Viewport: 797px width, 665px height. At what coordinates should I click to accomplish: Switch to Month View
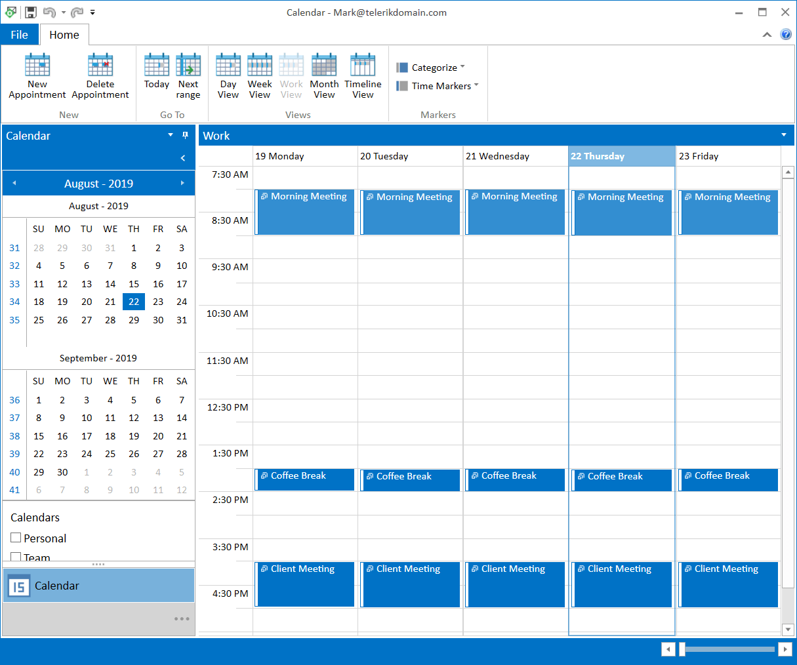tap(324, 74)
